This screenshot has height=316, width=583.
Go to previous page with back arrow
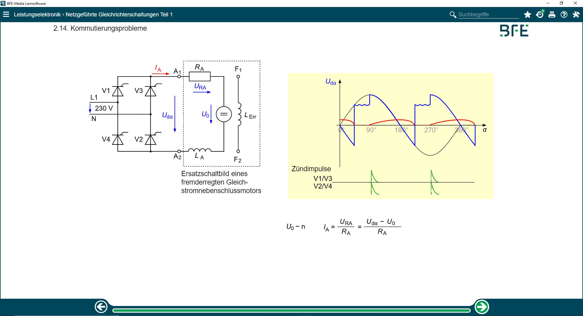(x=101, y=307)
